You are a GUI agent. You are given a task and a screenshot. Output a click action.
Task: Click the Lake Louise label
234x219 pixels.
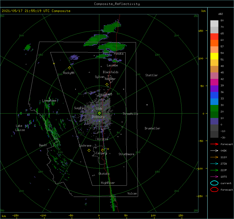(x=20, y=128)
